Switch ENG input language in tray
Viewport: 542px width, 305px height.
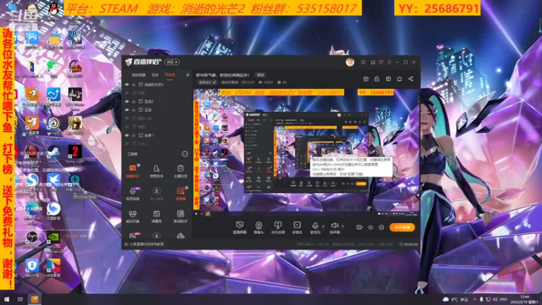point(503,299)
